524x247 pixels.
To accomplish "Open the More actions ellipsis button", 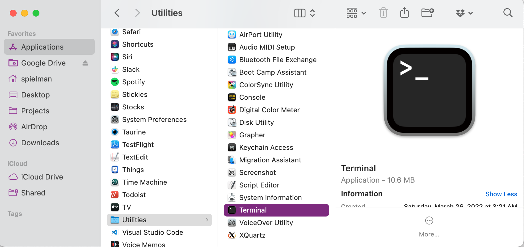I will tap(429, 221).
